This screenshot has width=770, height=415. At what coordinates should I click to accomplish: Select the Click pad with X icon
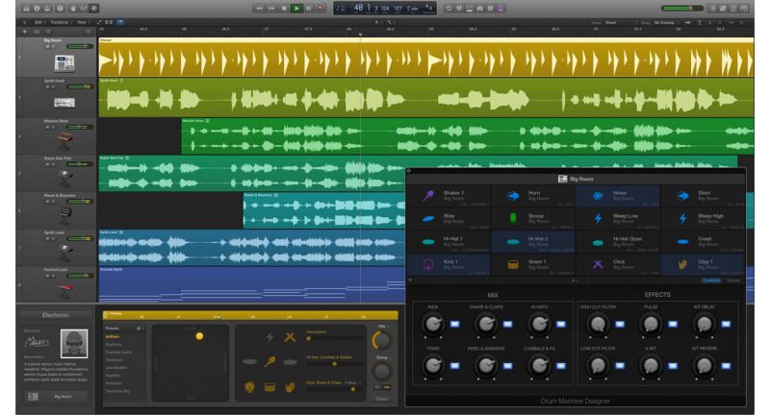[x=618, y=264]
